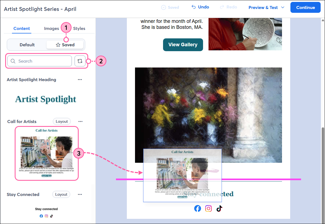Open the Styles tab

coord(79,28)
